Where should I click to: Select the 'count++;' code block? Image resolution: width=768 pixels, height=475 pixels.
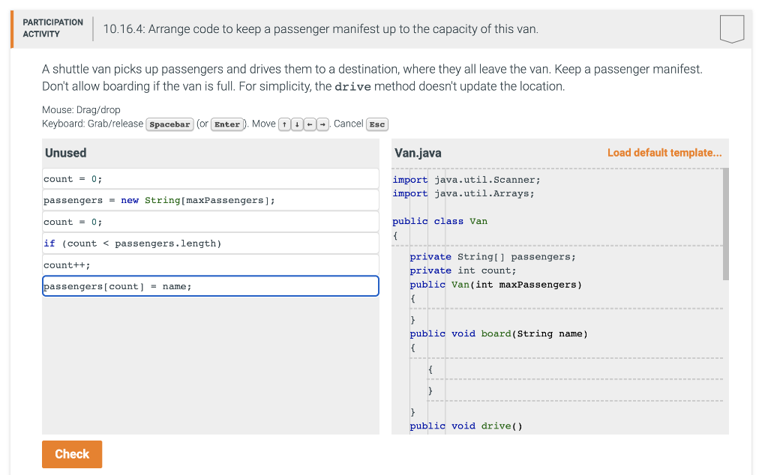[211, 264]
